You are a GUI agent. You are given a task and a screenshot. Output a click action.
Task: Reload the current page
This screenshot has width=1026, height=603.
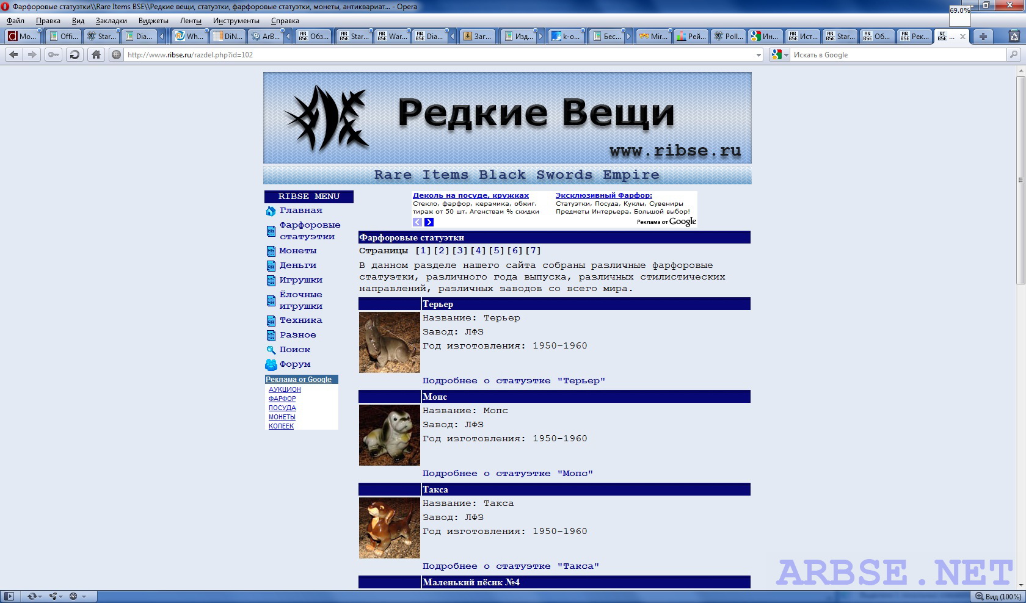[75, 54]
